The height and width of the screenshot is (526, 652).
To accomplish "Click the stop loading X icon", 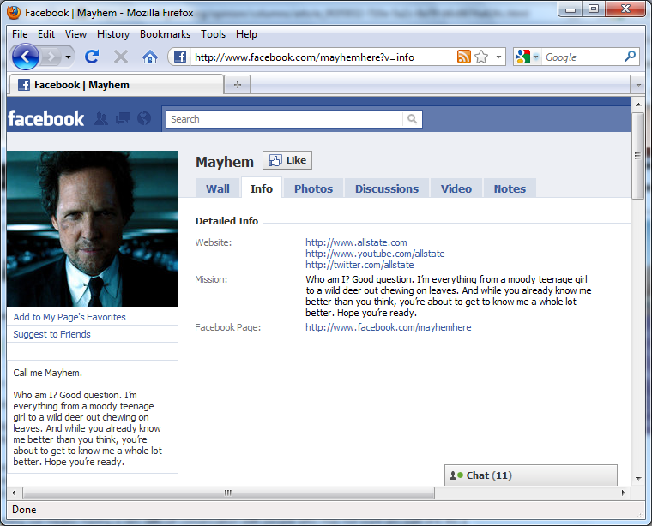I will pos(121,57).
